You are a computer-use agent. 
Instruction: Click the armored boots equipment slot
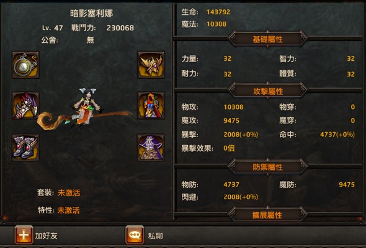[x=25, y=148]
